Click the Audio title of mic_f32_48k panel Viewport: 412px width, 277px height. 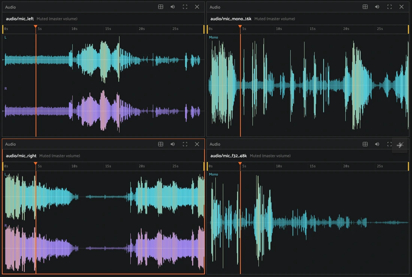click(x=215, y=144)
